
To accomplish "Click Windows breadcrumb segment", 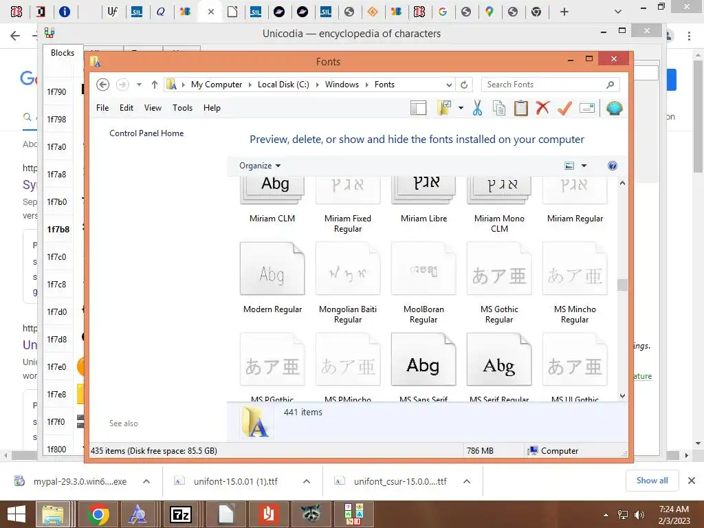I will tap(342, 85).
